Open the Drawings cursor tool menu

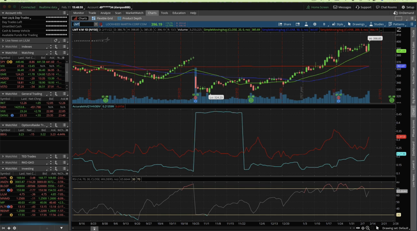356,24
